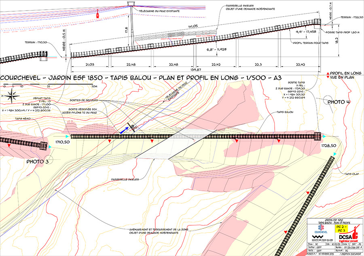This screenshot has width=364, height=256.
Task: Click the TAPIS NÉMO label
Action: (23, 118)
